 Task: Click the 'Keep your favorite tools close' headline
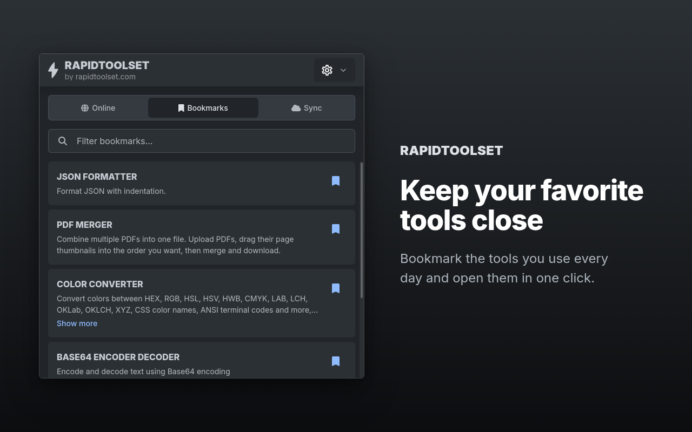(522, 205)
